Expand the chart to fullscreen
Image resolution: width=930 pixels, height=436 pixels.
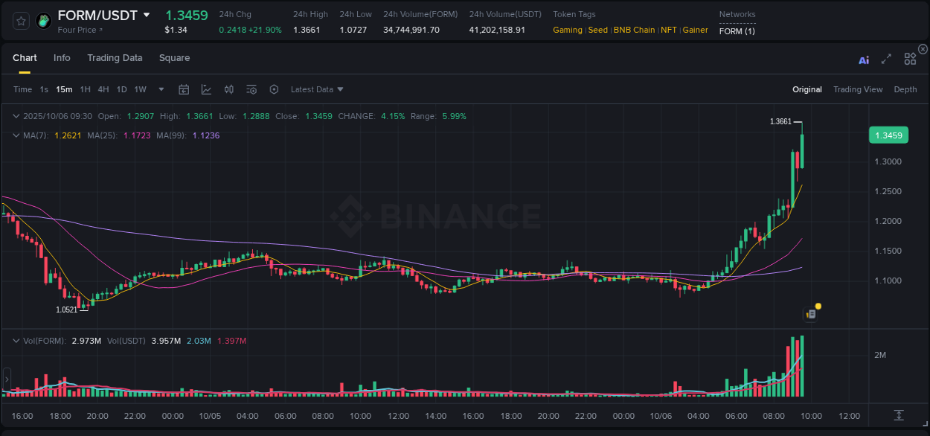[x=885, y=60]
